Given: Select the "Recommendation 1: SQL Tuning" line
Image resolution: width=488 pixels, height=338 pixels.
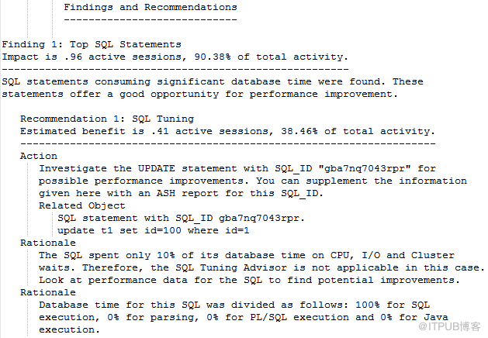Looking at the screenshot, I should point(107,119).
